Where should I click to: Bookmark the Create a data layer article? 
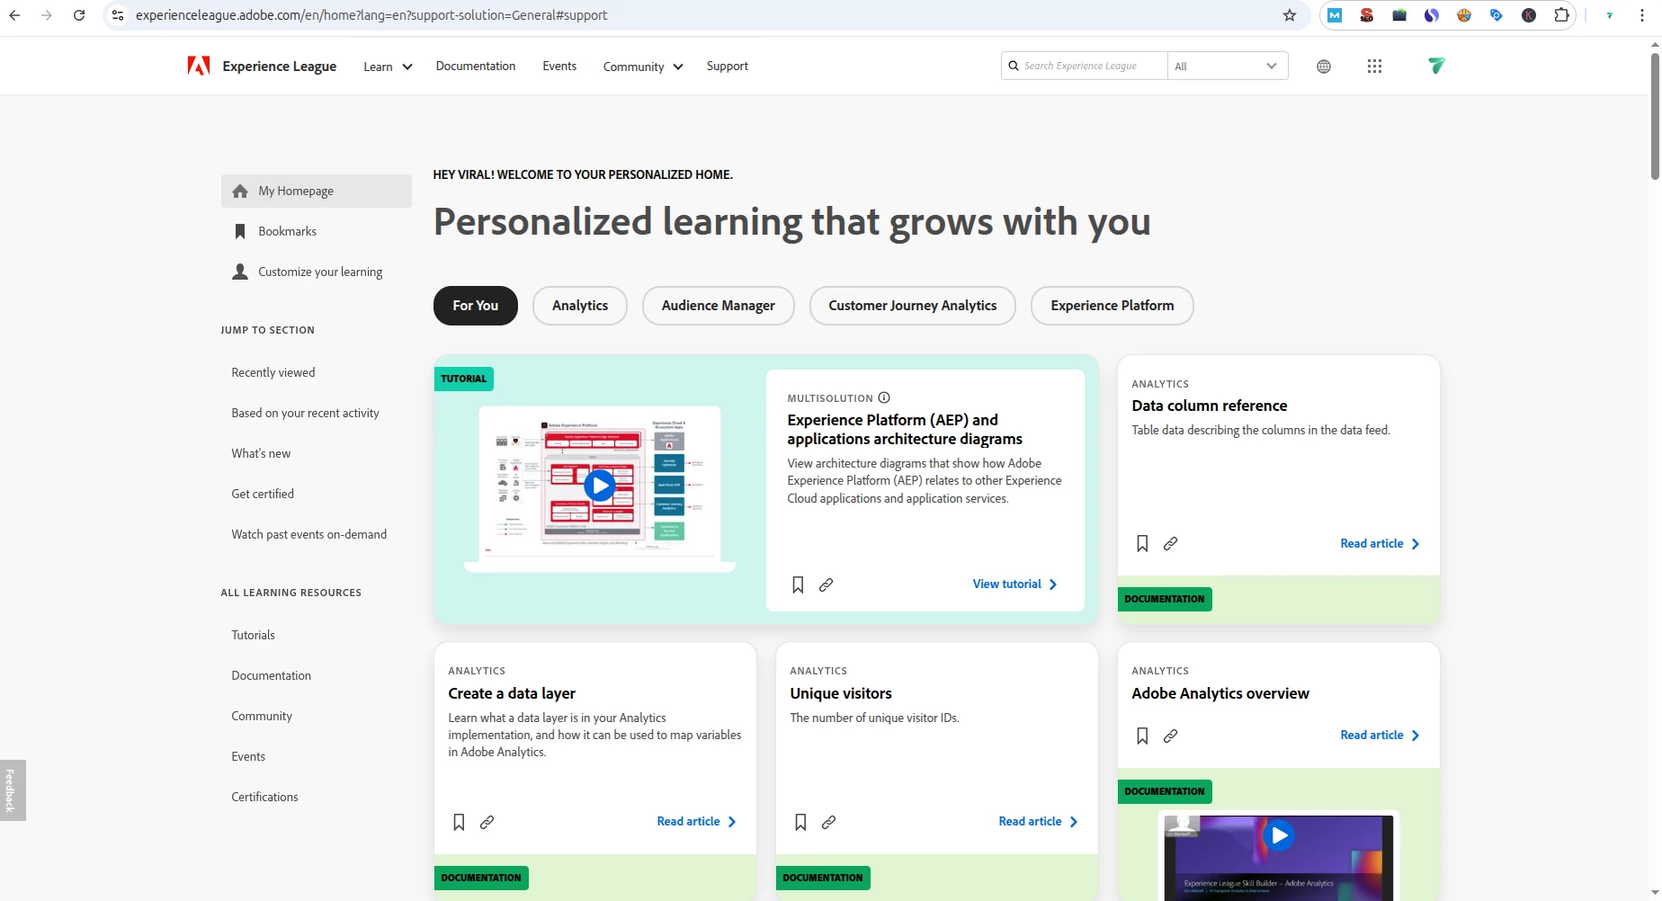pyautogui.click(x=459, y=822)
